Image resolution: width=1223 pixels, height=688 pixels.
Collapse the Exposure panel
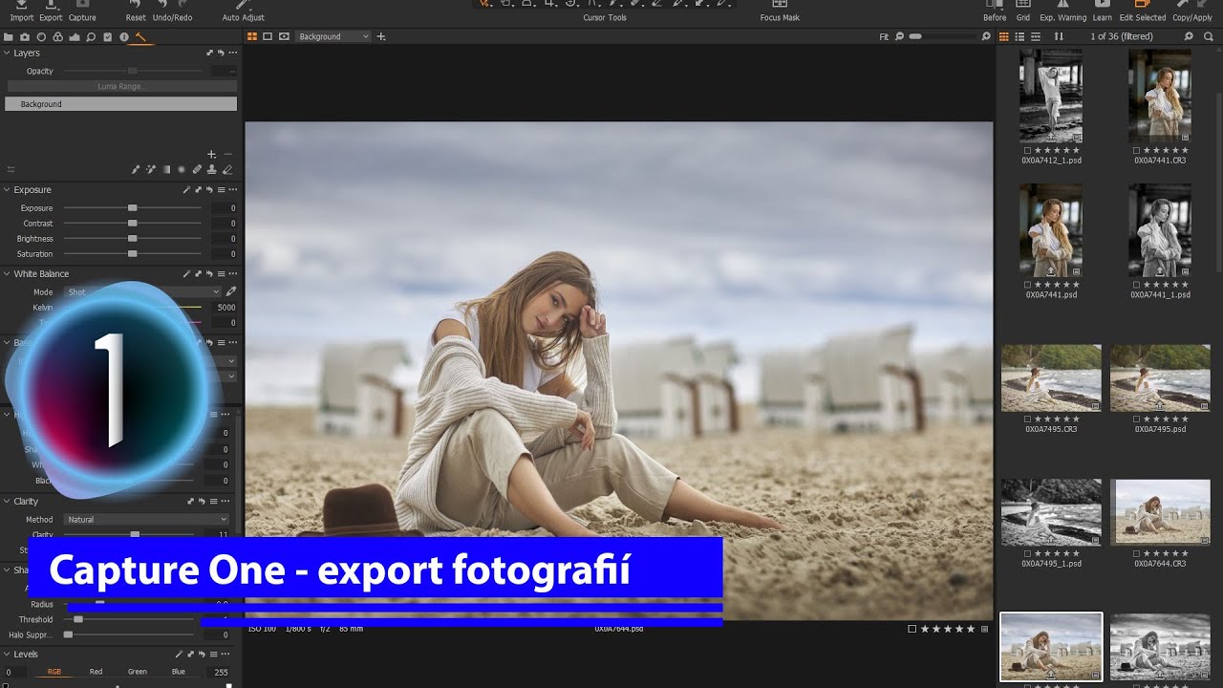tap(7, 189)
